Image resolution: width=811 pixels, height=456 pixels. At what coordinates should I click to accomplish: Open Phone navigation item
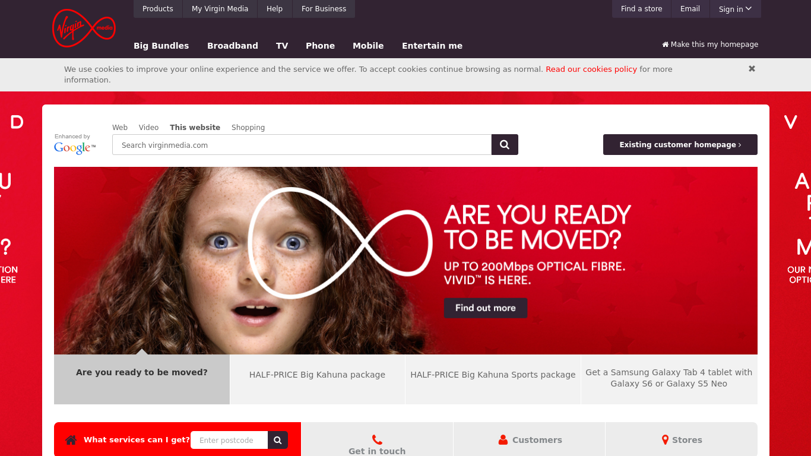(x=321, y=46)
